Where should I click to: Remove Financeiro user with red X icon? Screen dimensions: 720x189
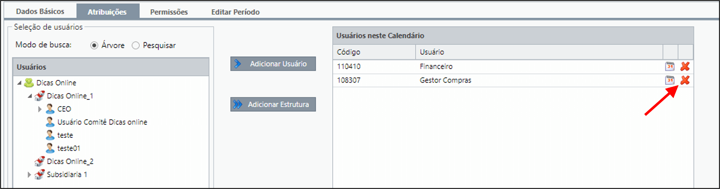[x=685, y=66]
